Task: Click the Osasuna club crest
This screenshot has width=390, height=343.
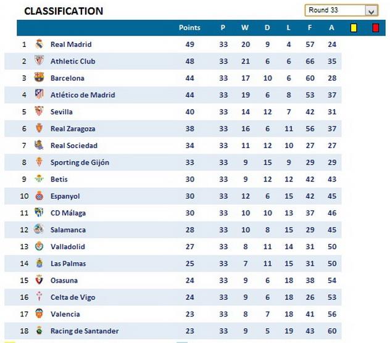Action: [x=39, y=281]
